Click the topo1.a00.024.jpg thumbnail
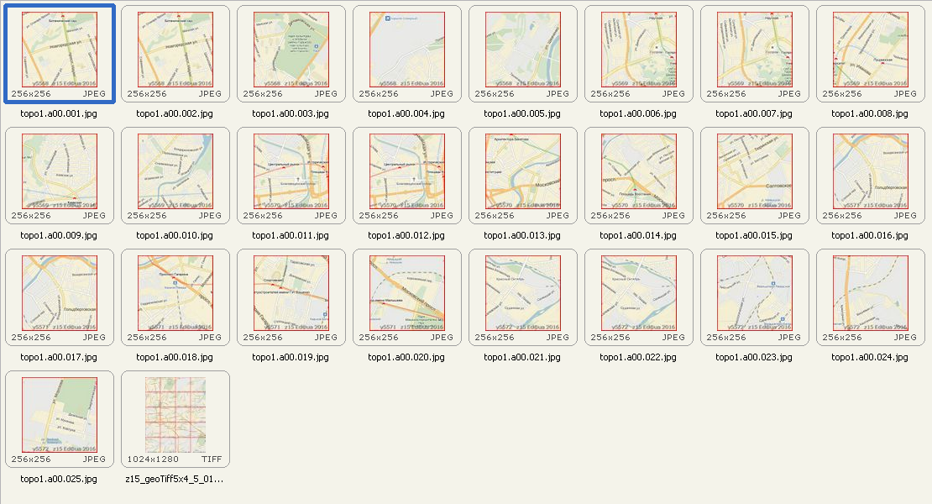 (870, 293)
